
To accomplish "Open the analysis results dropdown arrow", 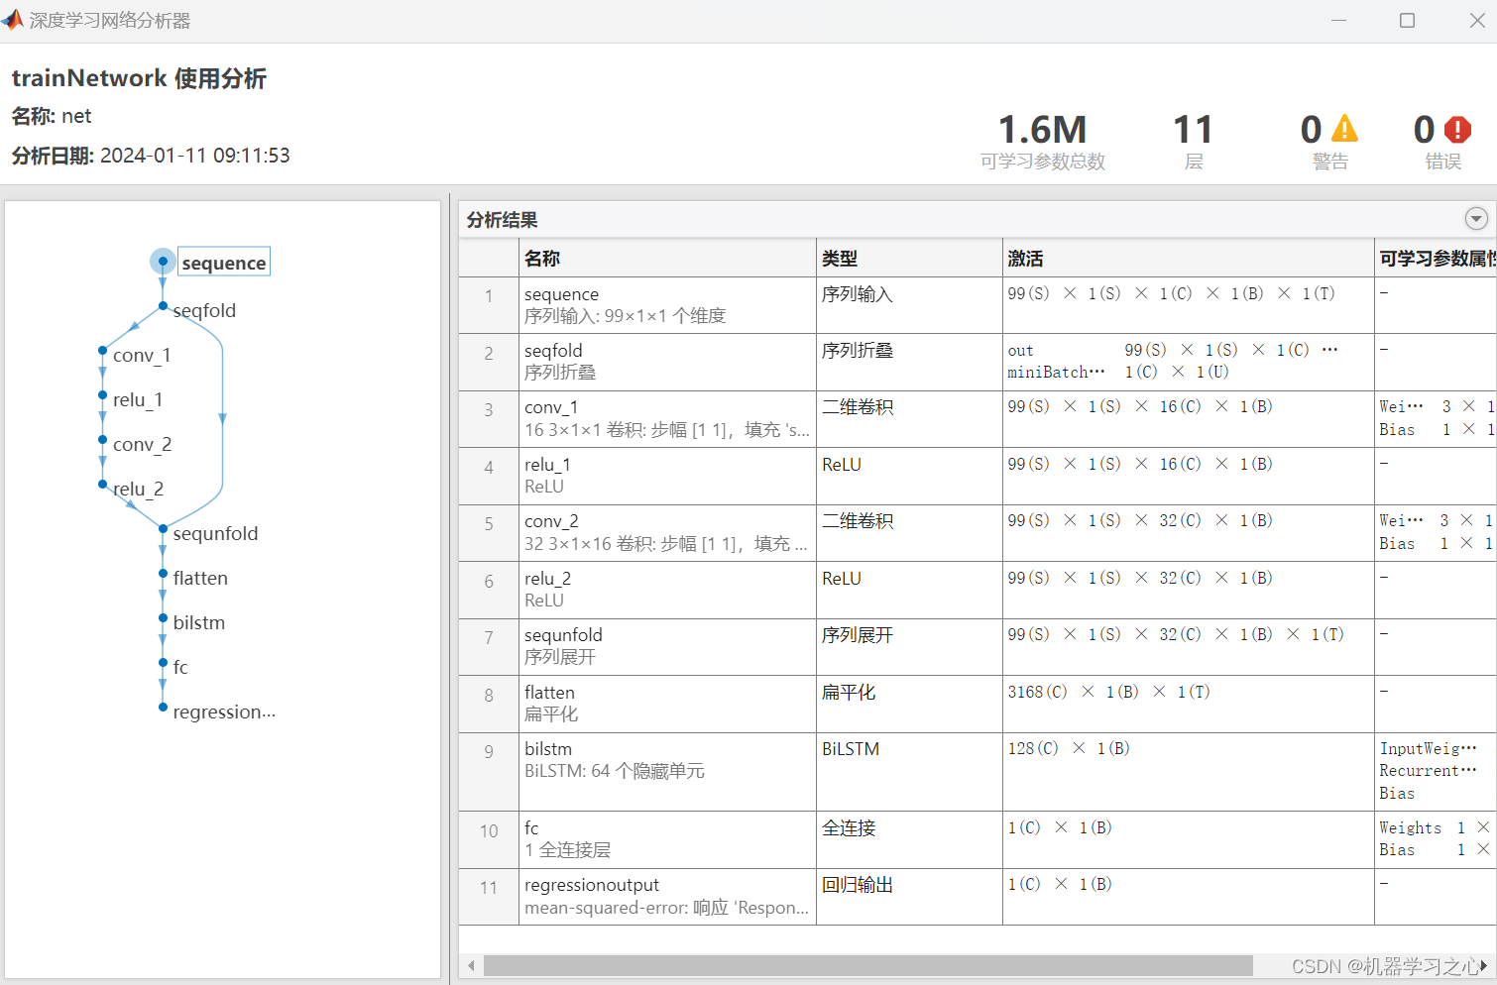I will tap(1475, 219).
